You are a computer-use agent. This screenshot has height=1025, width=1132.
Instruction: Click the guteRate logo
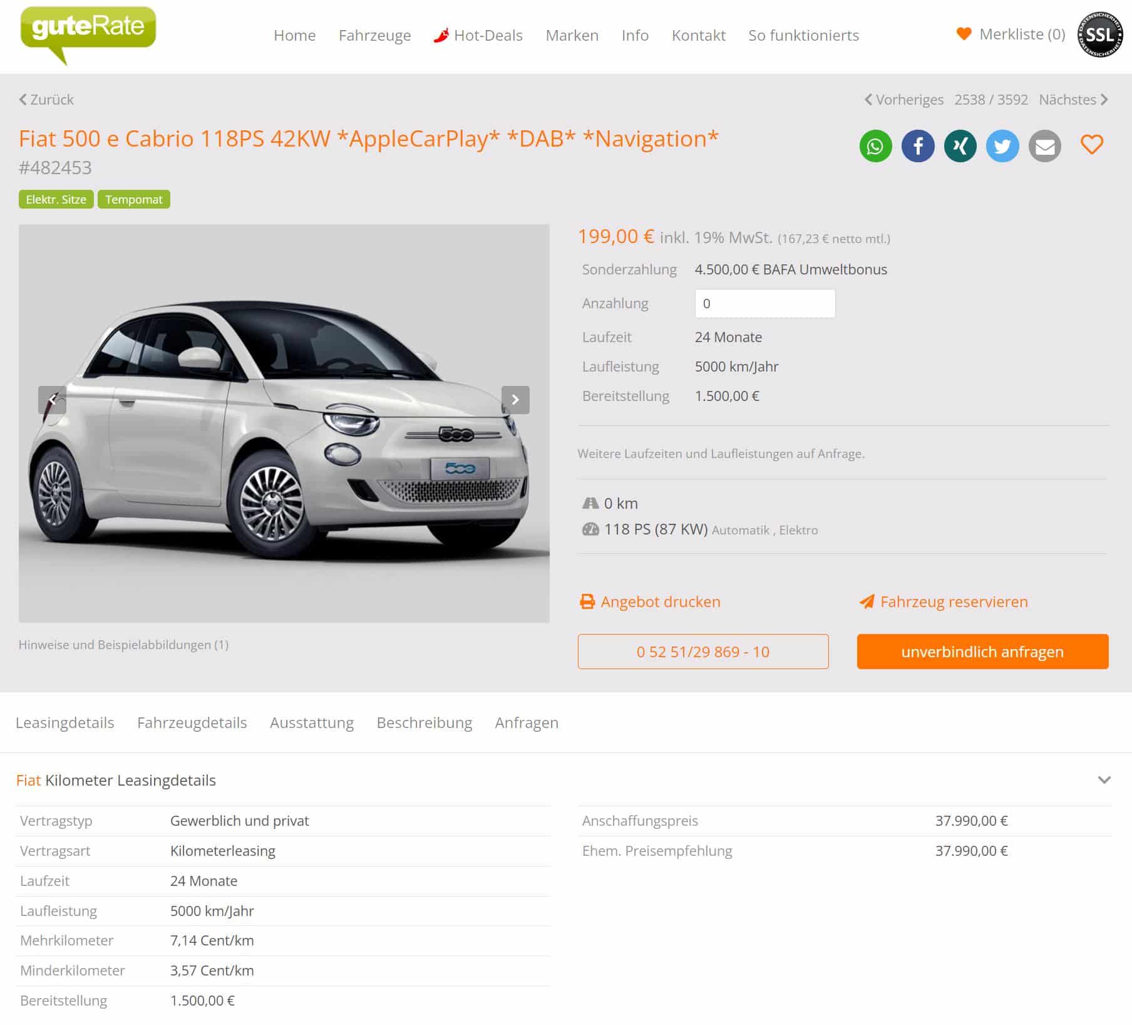tap(88, 34)
